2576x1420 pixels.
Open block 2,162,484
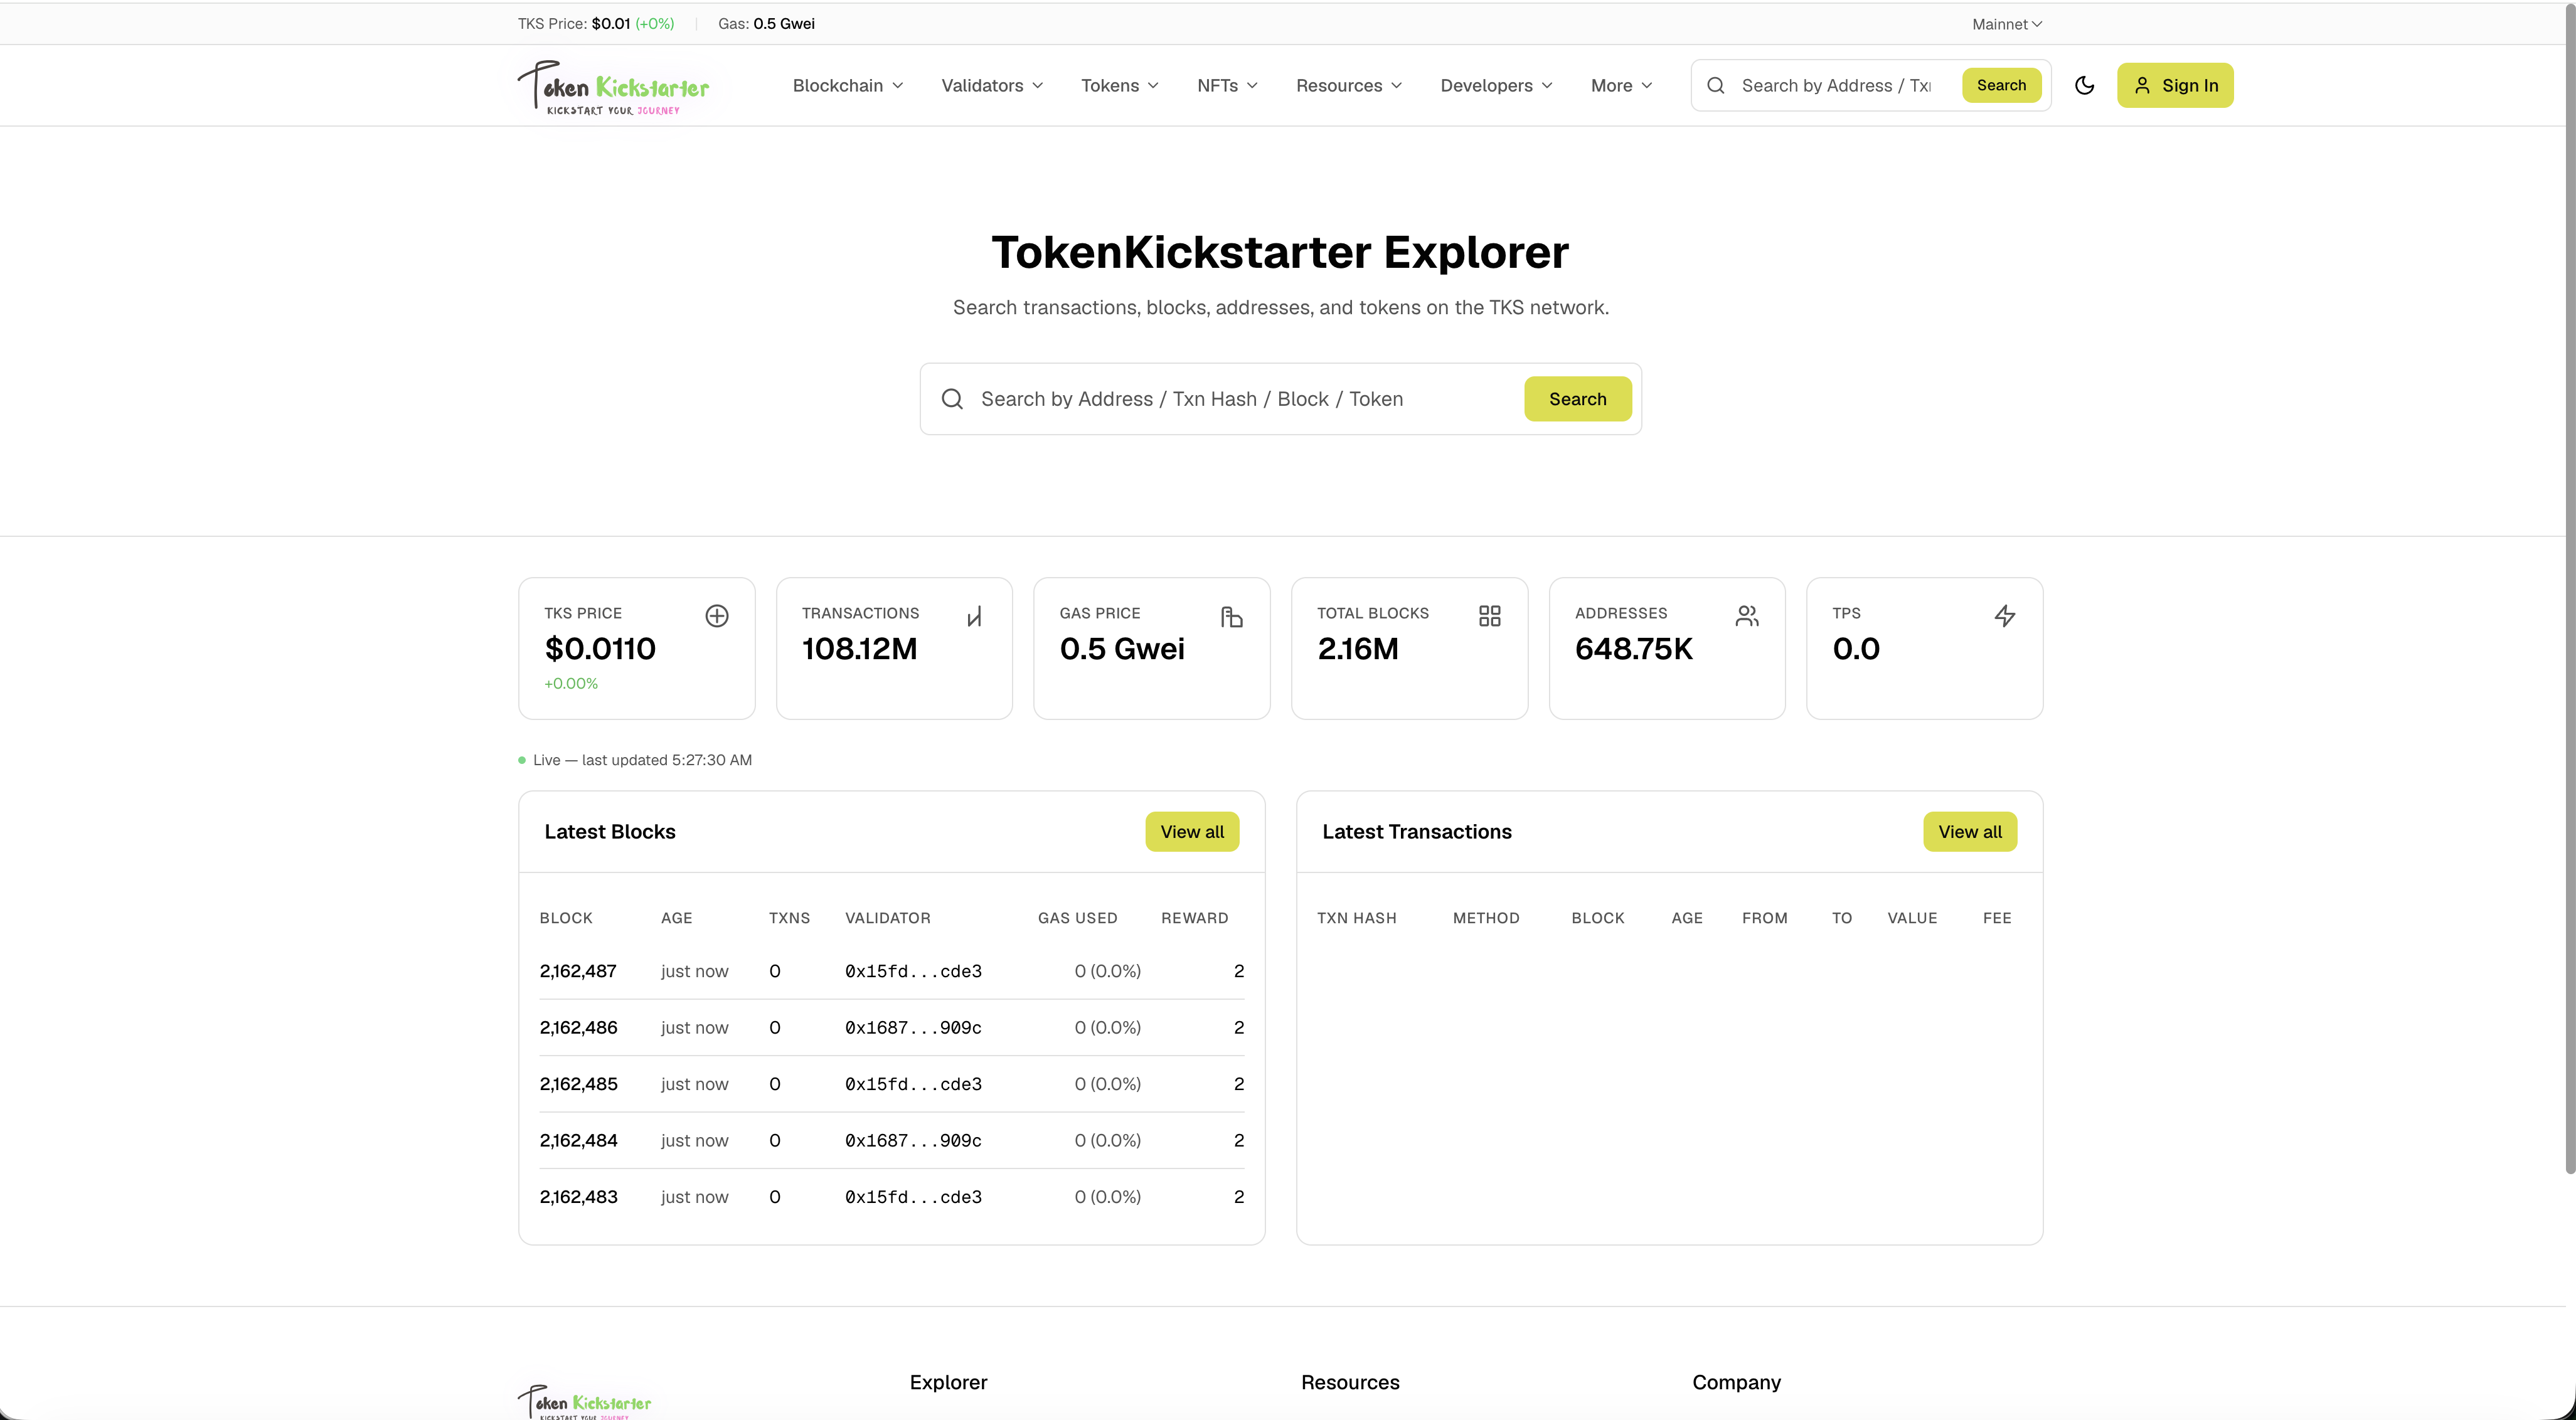pyautogui.click(x=578, y=1141)
